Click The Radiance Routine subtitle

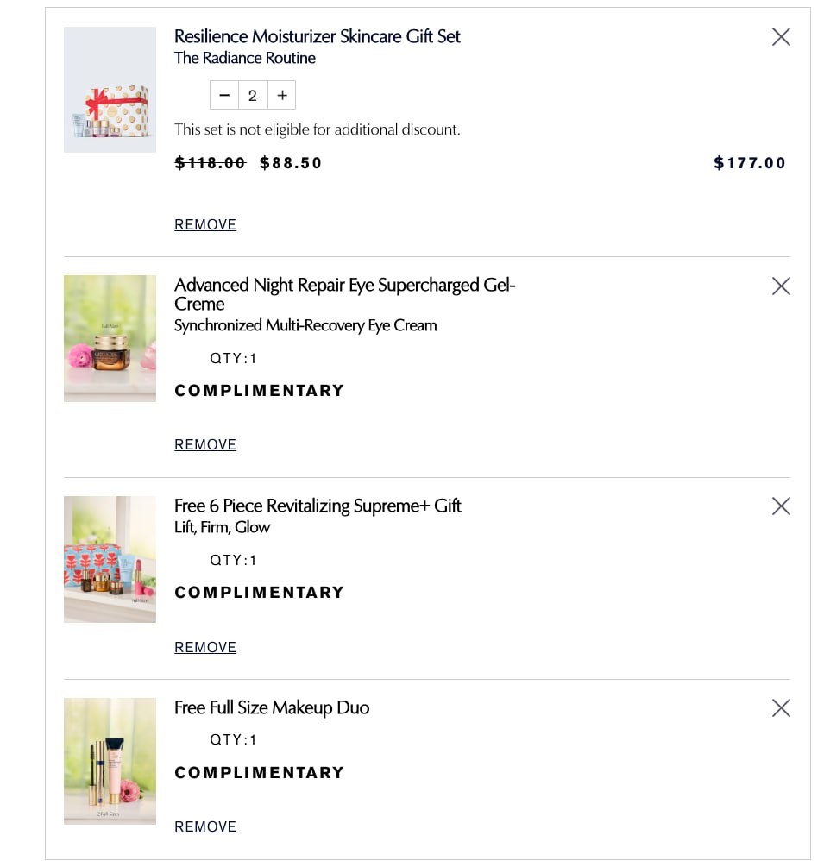tap(245, 58)
